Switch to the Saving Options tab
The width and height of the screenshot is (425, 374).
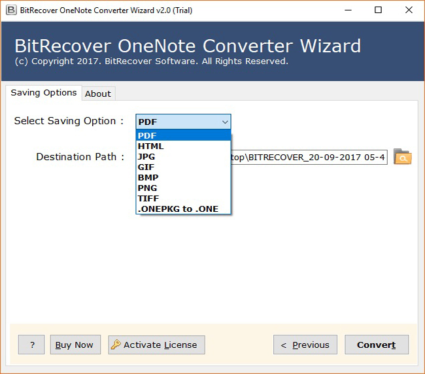(44, 93)
